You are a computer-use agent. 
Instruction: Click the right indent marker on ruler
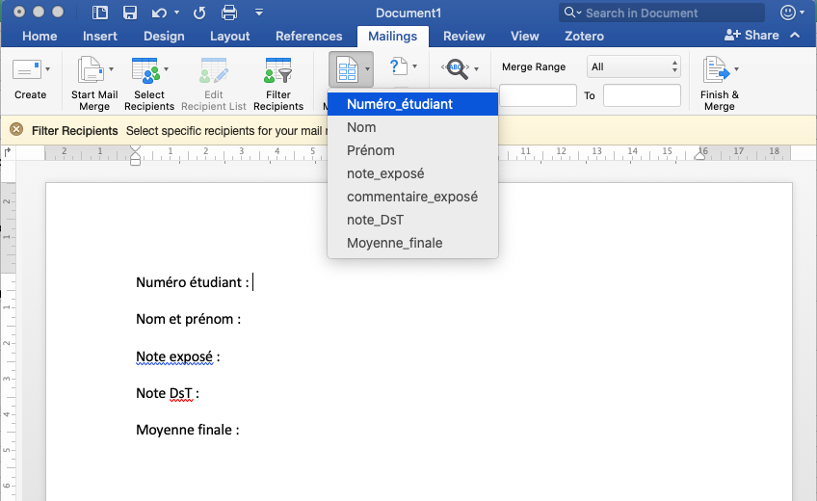pos(699,155)
